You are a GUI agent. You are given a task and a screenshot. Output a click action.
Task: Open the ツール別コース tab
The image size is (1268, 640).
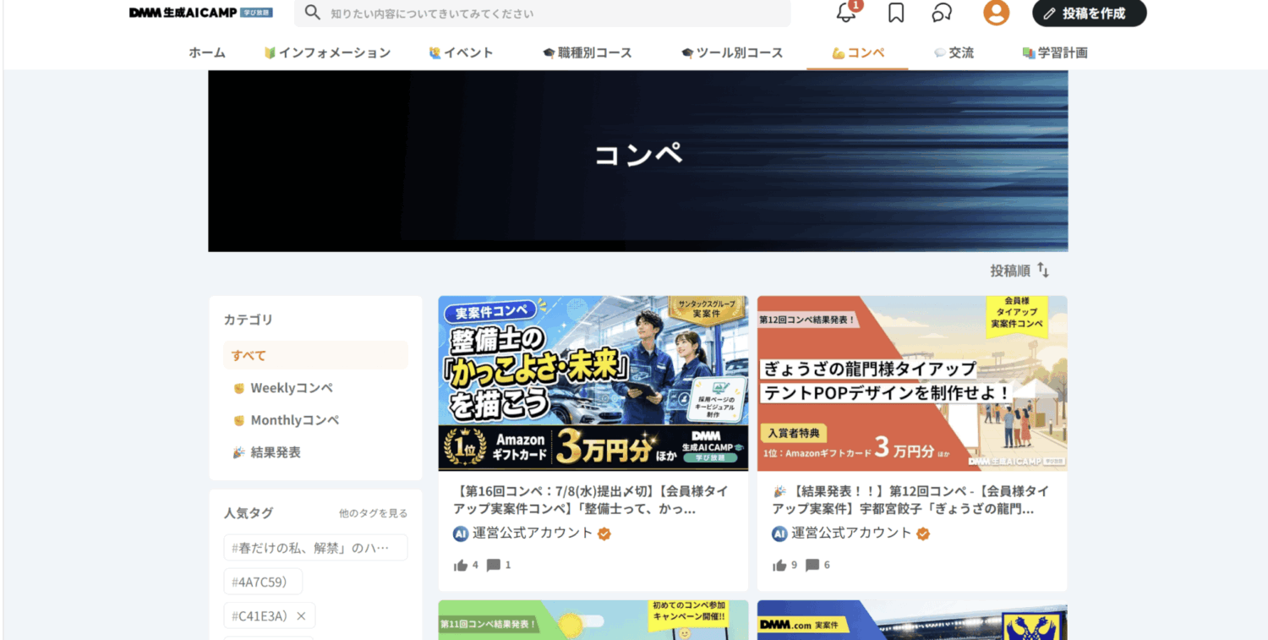pos(732,52)
